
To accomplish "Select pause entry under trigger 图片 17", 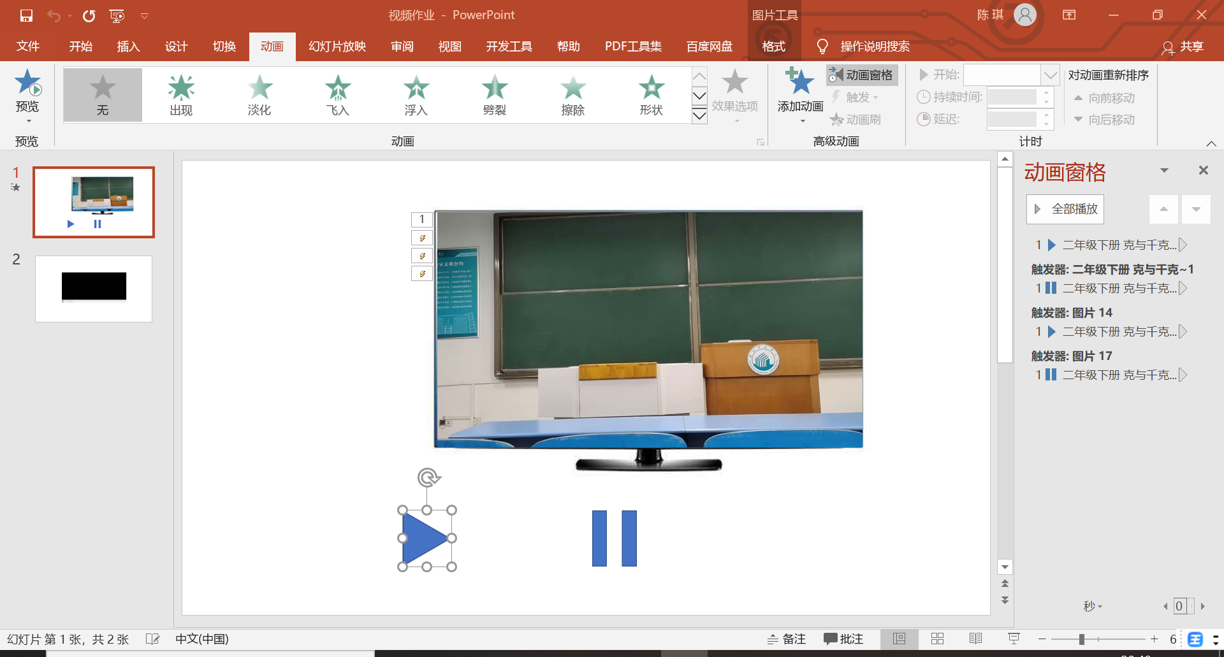I will point(1111,375).
